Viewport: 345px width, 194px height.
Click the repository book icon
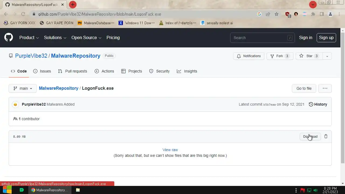[11, 56]
